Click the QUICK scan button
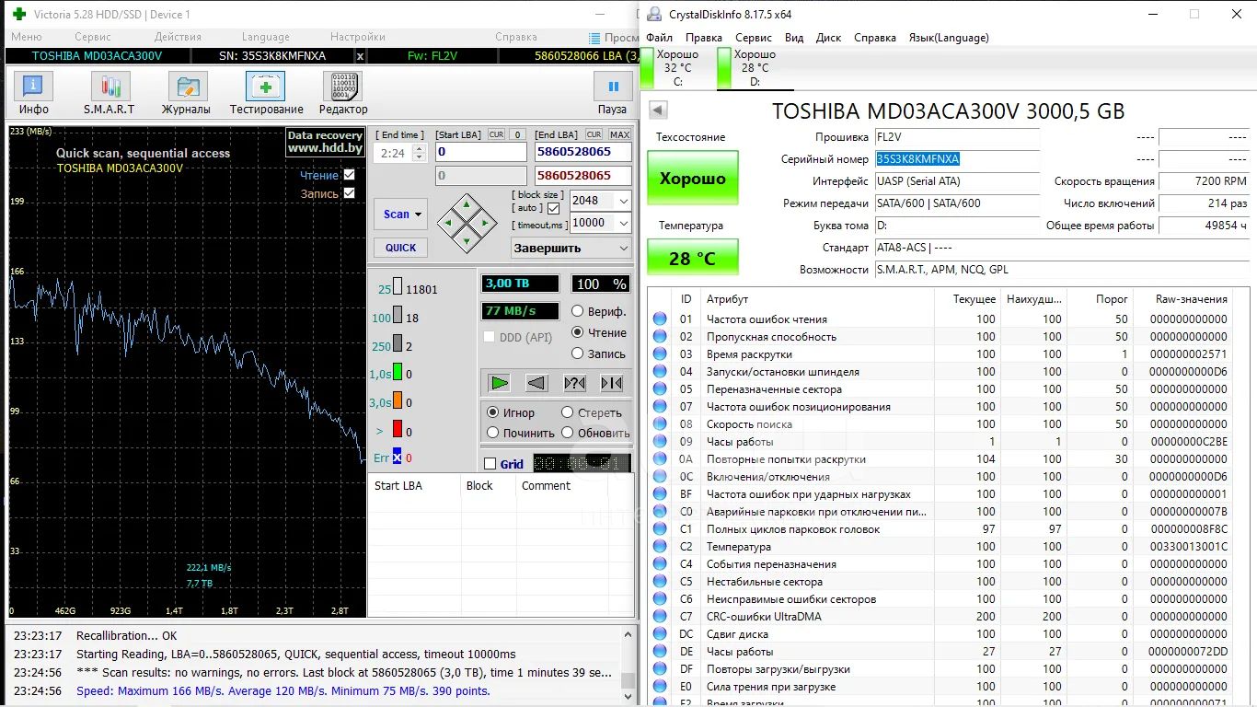1257x707 pixels. click(x=400, y=248)
